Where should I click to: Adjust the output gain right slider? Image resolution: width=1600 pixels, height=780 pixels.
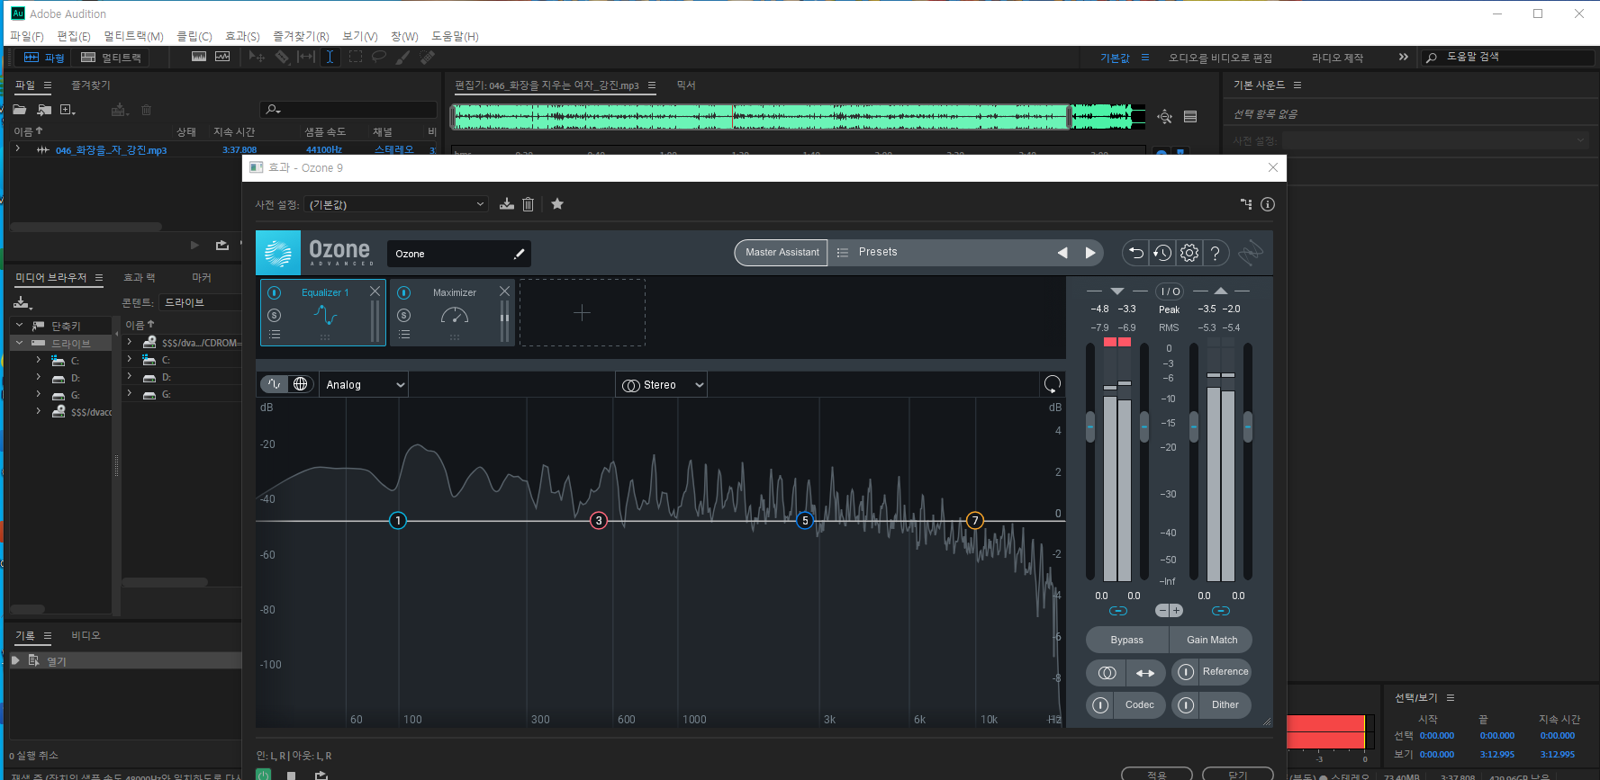click(1248, 426)
